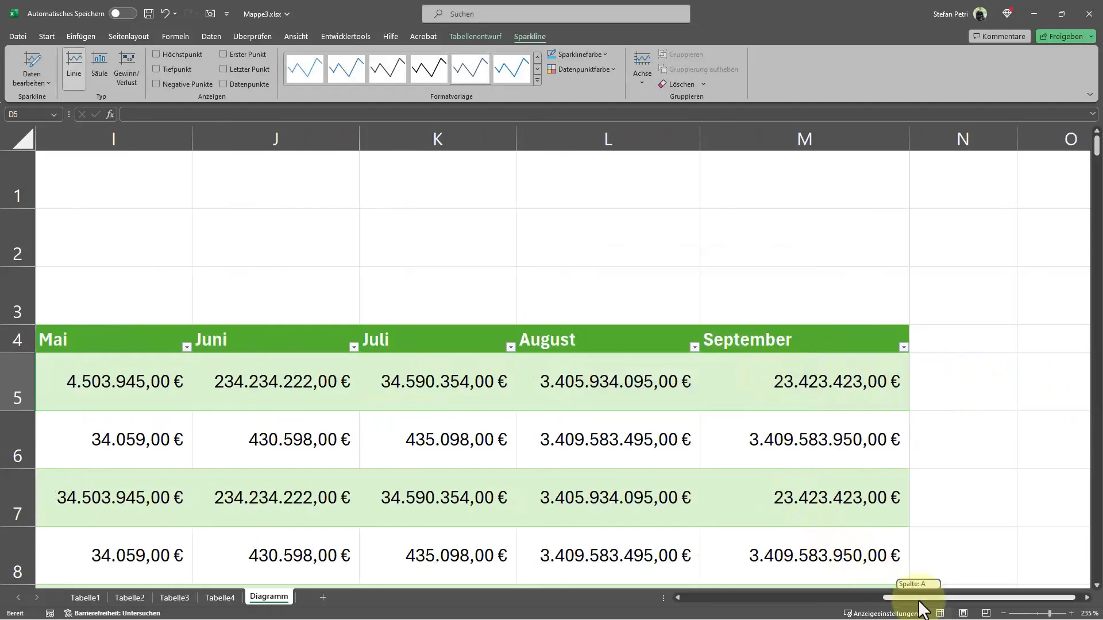The height and width of the screenshot is (620, 1103).
Task: Open Anzeigeeinstellungen in status bar
Action: [x=881, y=613]
